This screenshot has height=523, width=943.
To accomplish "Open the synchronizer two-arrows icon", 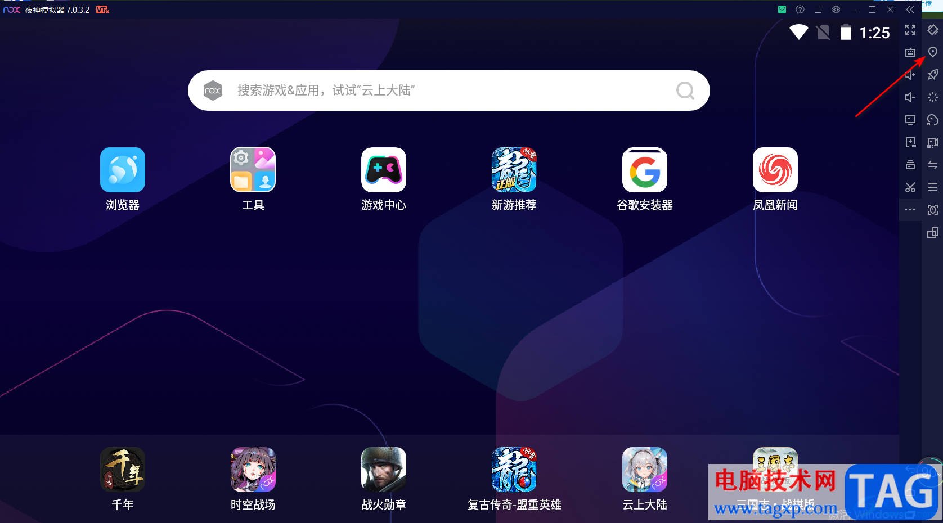I will click(x=933, y=165).
